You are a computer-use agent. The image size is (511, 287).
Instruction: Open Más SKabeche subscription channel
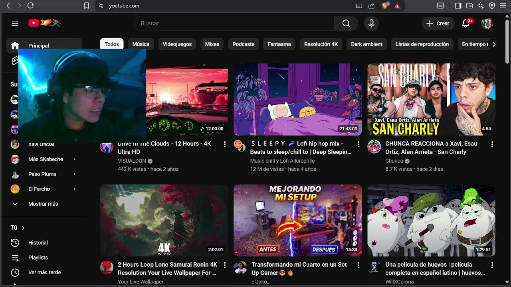click(44, 159)
